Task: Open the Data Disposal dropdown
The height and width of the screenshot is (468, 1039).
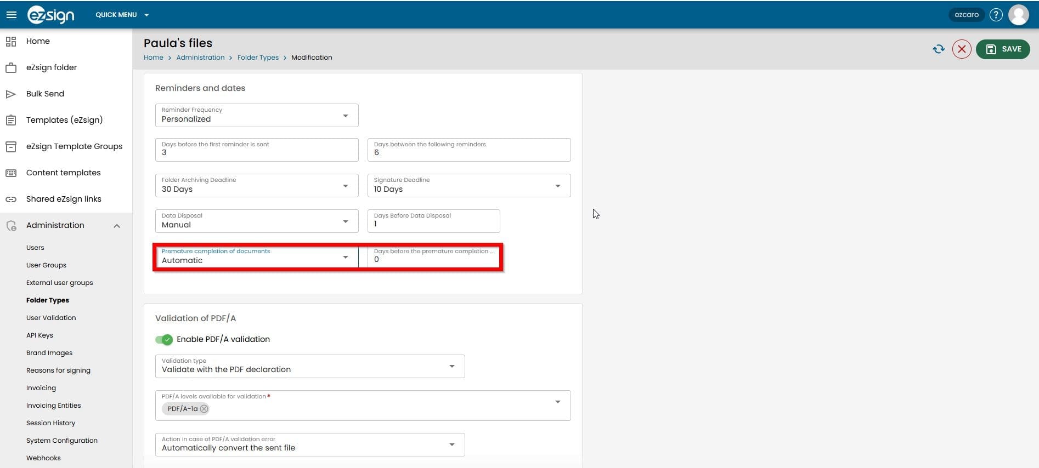Action: click(257, 221)
